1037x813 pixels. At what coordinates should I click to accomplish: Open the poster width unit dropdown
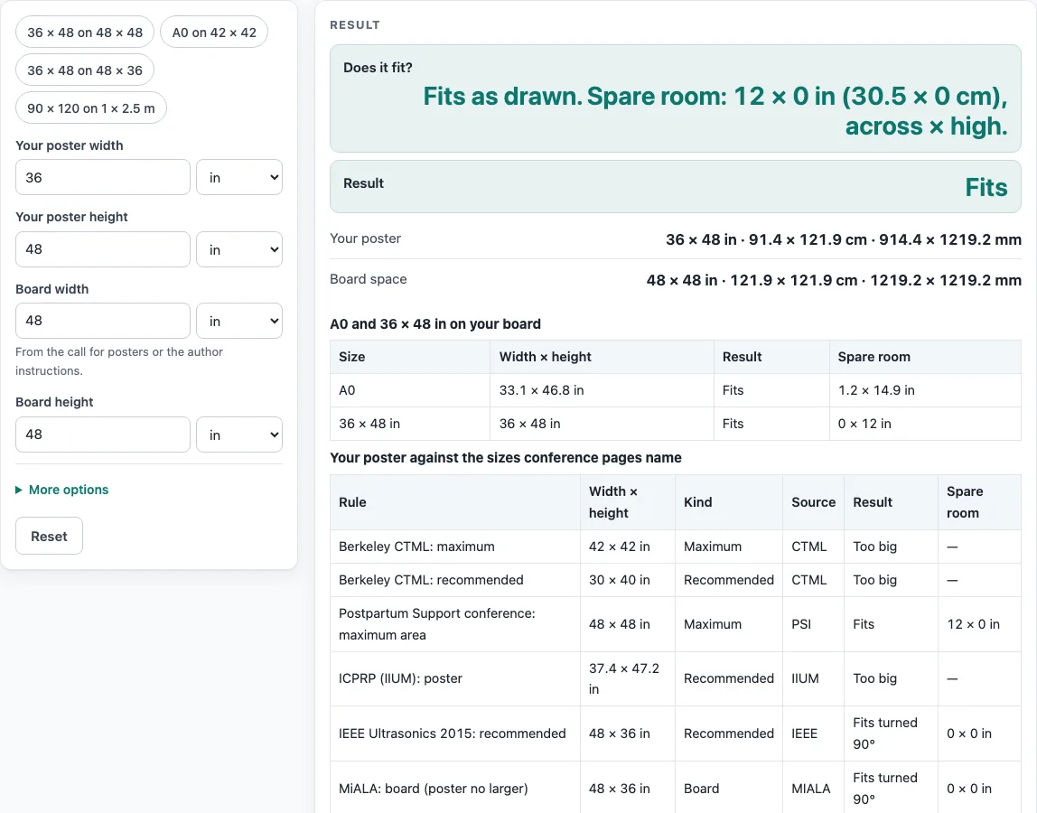(239, 177)
